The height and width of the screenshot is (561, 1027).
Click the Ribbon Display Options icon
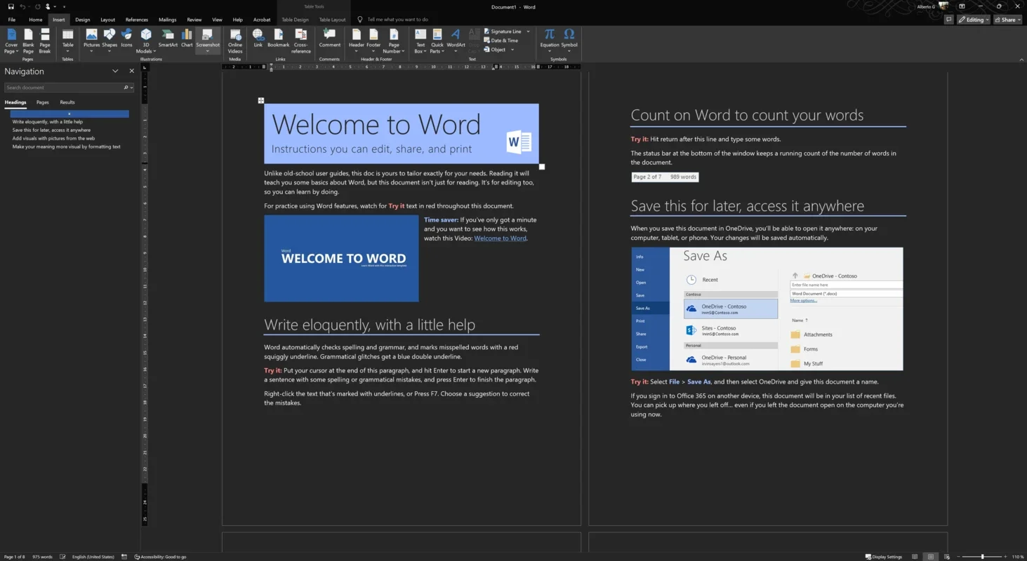pos(962,7)
